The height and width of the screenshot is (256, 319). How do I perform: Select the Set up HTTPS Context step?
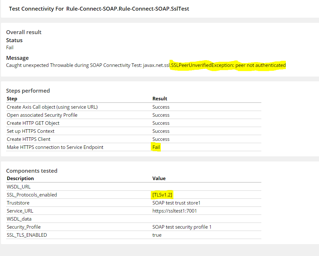coord(31,131)
